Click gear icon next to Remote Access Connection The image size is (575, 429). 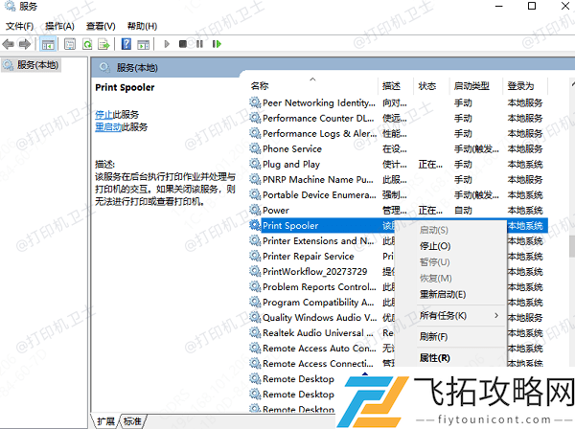pyautogui.click(x=255, y=364)
